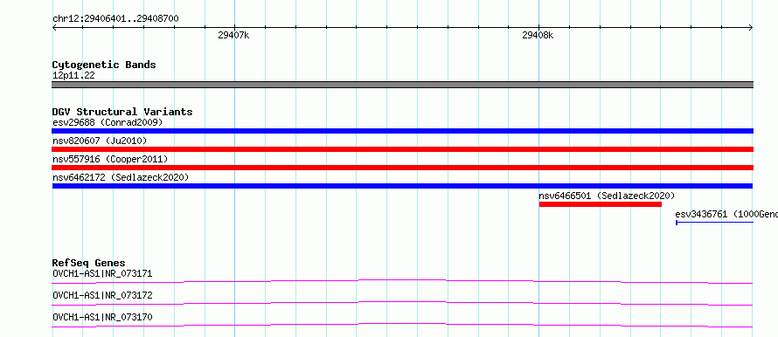The width and height of the screenshot is (778, 337).
Task: Select the Cytogenetic Bands track title
Action: point(104,65)
